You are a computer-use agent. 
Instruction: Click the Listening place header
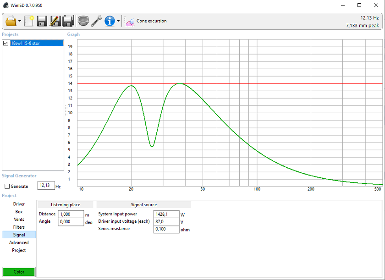[65, 205]
